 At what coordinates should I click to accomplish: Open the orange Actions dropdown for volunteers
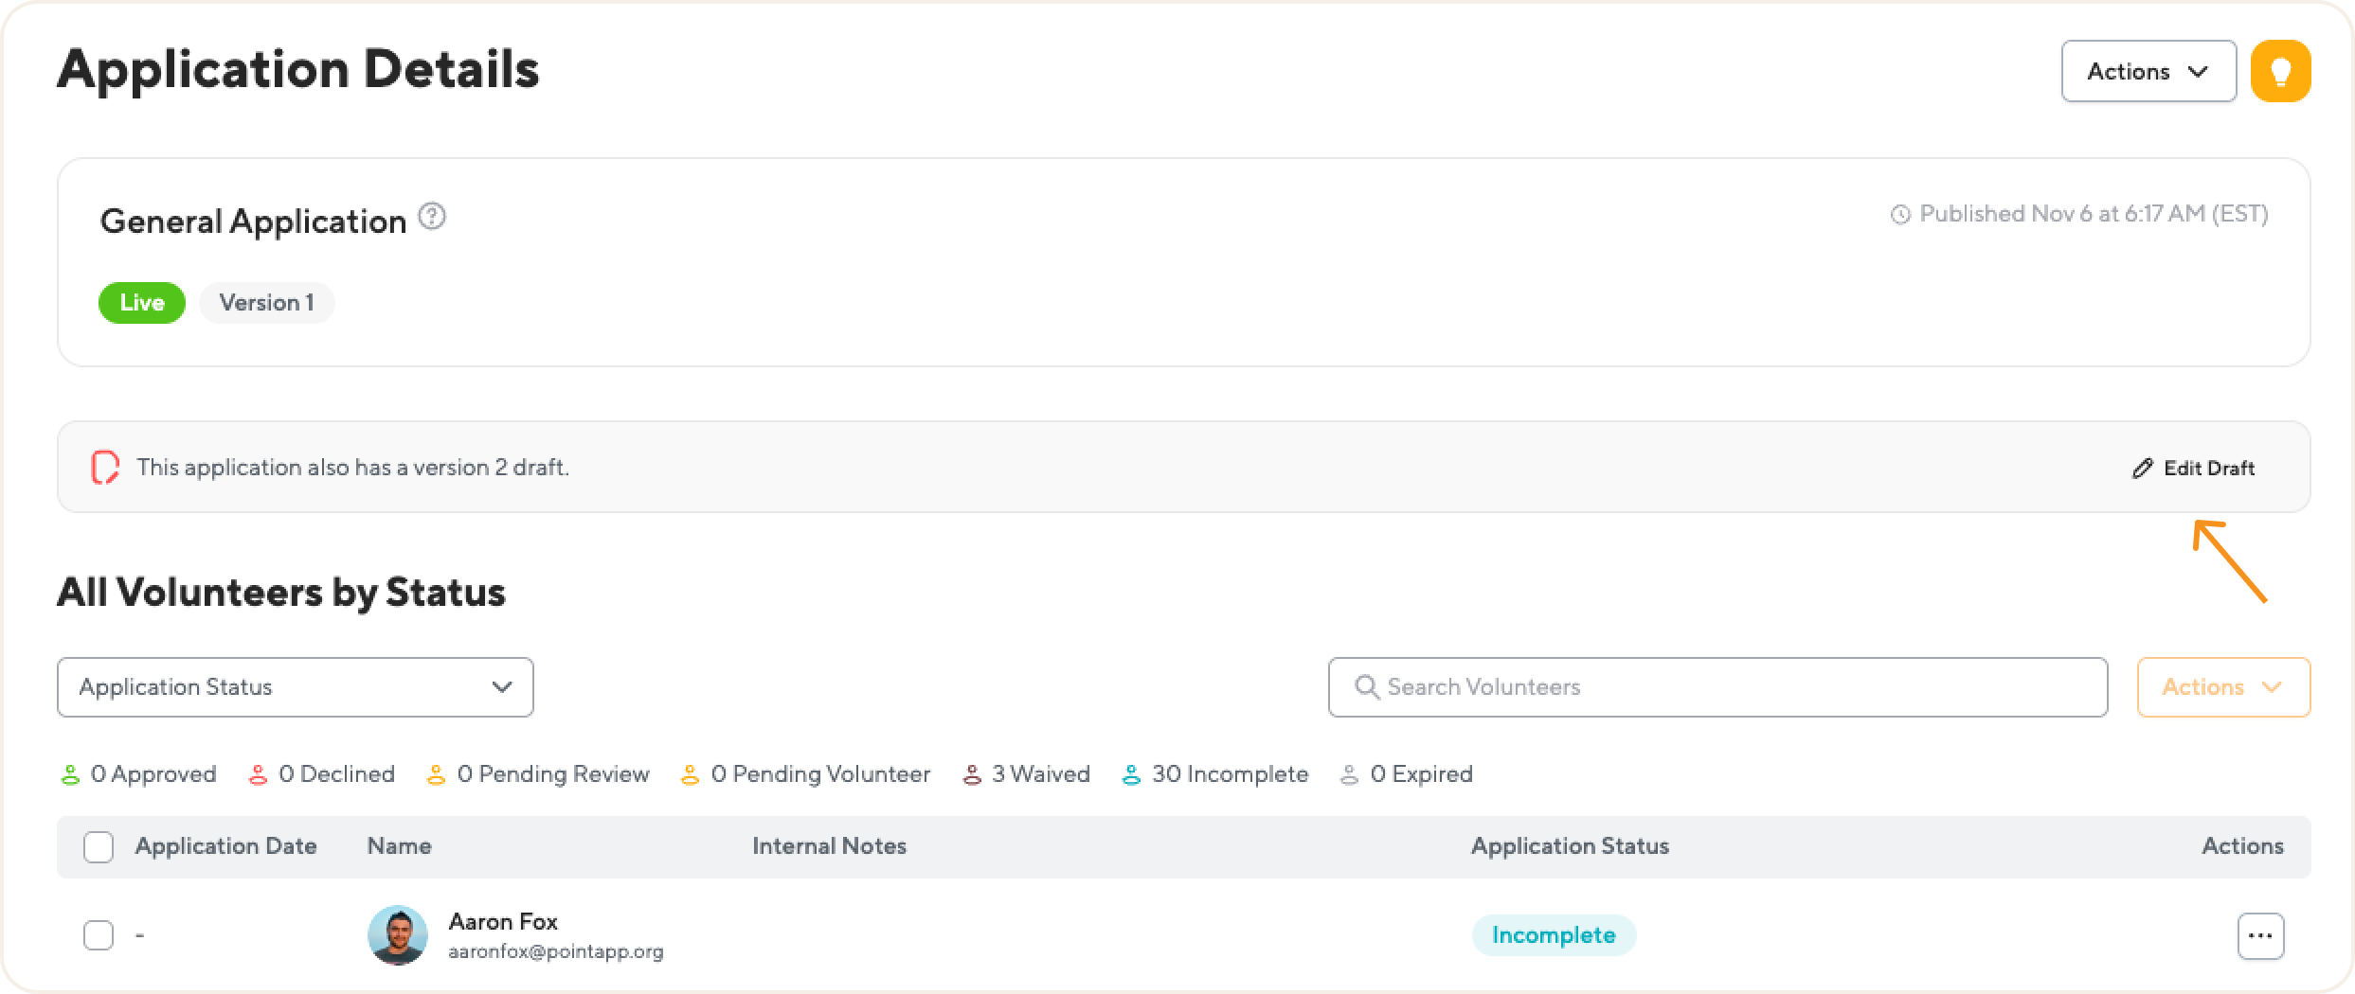2222,687
